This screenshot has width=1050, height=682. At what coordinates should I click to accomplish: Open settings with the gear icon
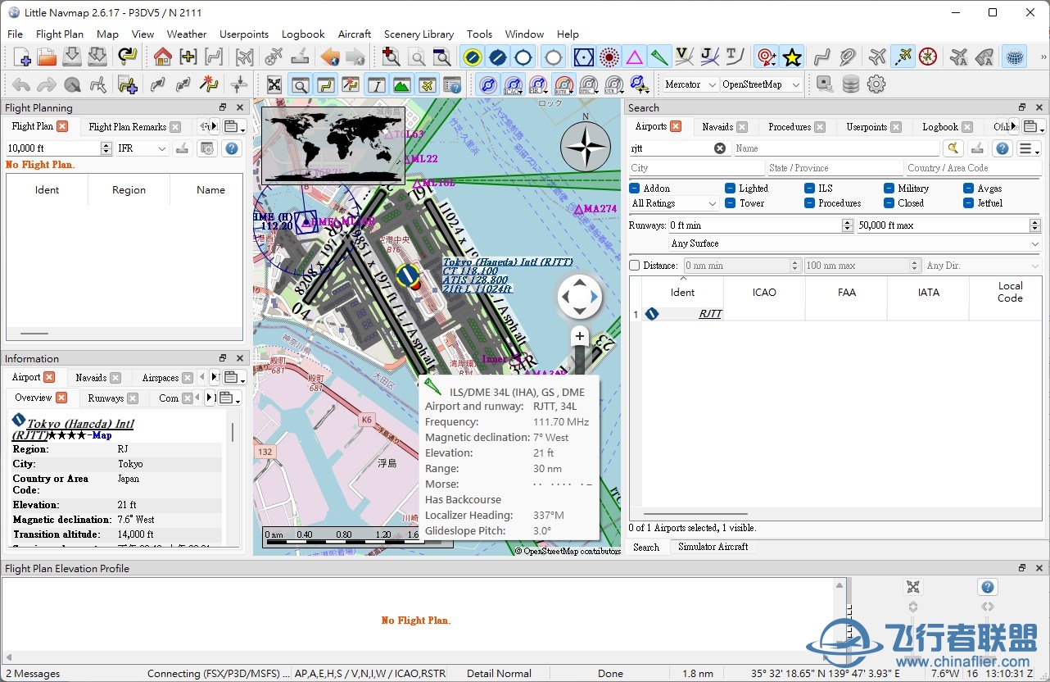876,84
